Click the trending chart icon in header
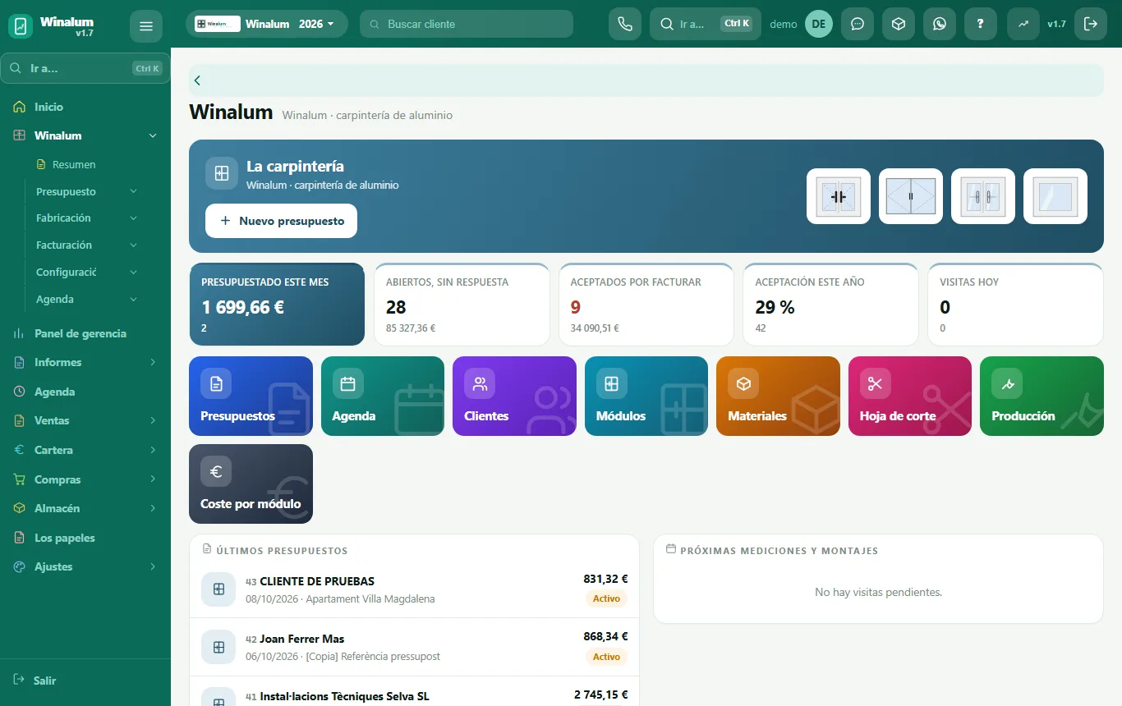The width and height of the screenshot is (1122, 706). tap(1023, 24)
